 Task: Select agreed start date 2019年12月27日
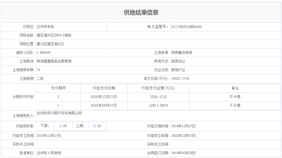(x=49, y=136)
